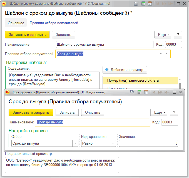Viewport: 189px width, 178px height.
Task: Click the template Наименование field
Action: pos(105,45)
